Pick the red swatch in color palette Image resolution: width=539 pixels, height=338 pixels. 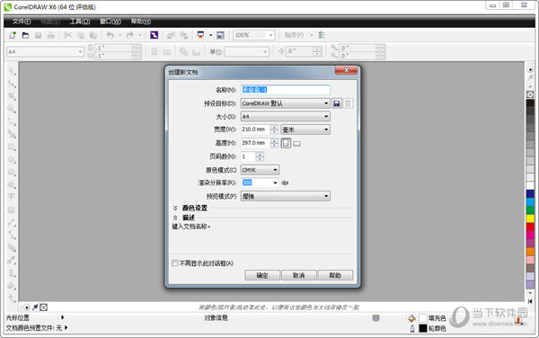[530, 227]
